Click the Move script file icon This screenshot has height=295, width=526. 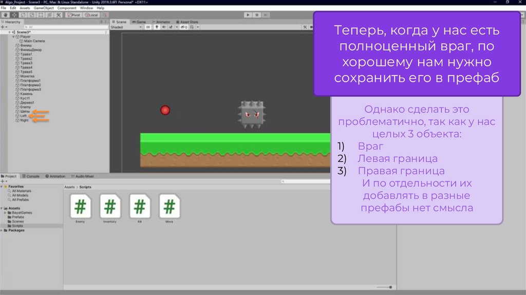pos(169,207)
